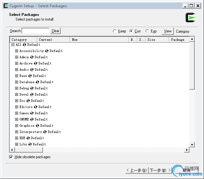Click the cycle icon on GNOME row

(x=32, y=120)
